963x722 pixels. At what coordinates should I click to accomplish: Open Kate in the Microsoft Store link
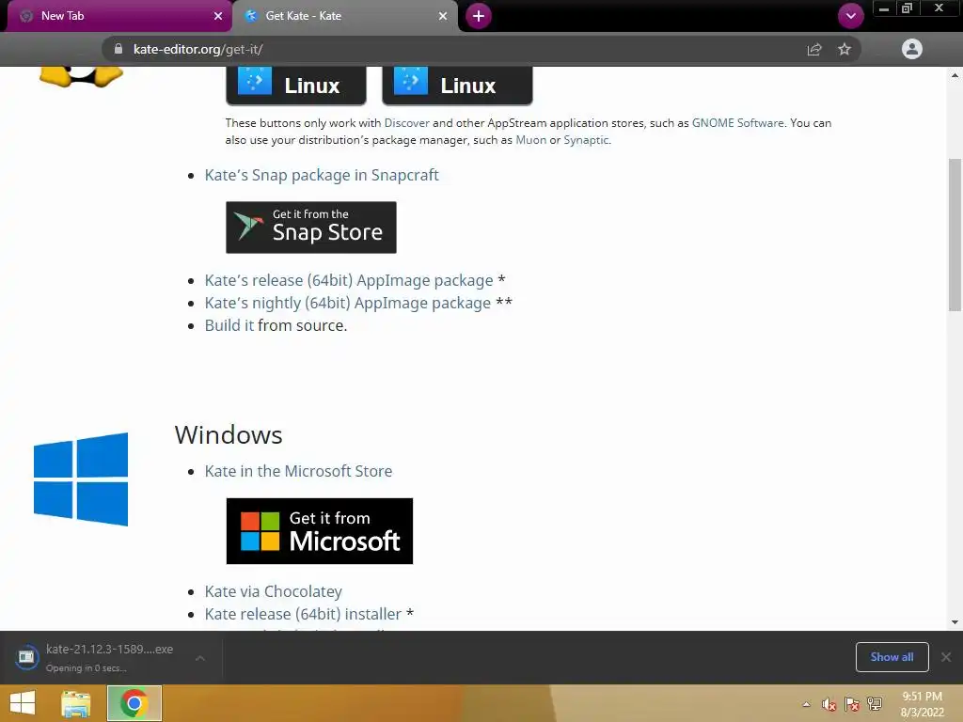pyautogui.click(x=298, y=471)
